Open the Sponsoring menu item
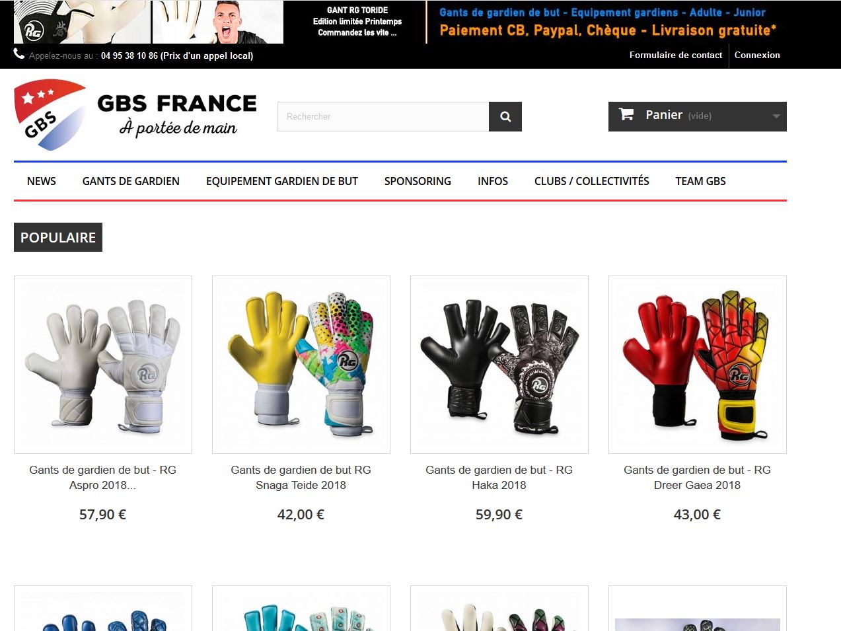 pos(418,181)
